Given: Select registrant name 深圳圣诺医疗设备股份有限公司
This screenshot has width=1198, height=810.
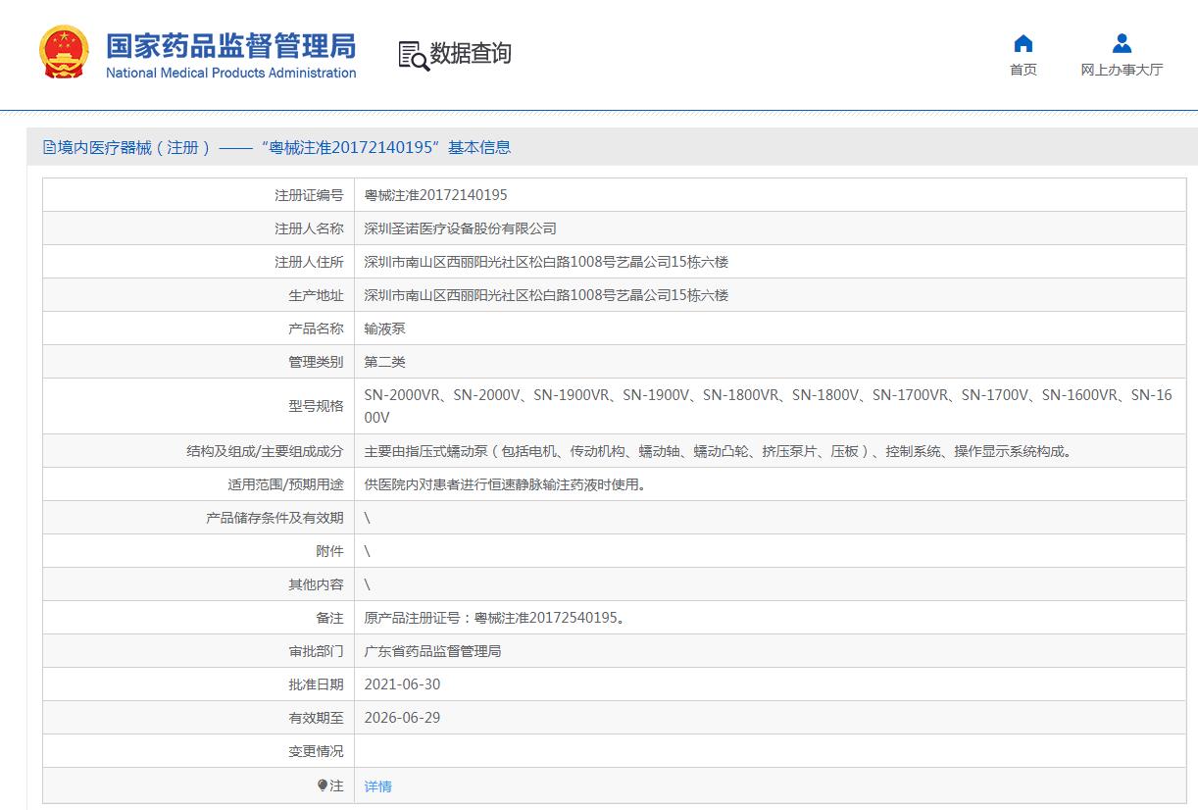Looking at the screenshot, I should [461, 228].
